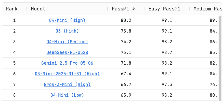
Task: Open the DeepSeek-R1-0528 model link
Action: [67, 52]
